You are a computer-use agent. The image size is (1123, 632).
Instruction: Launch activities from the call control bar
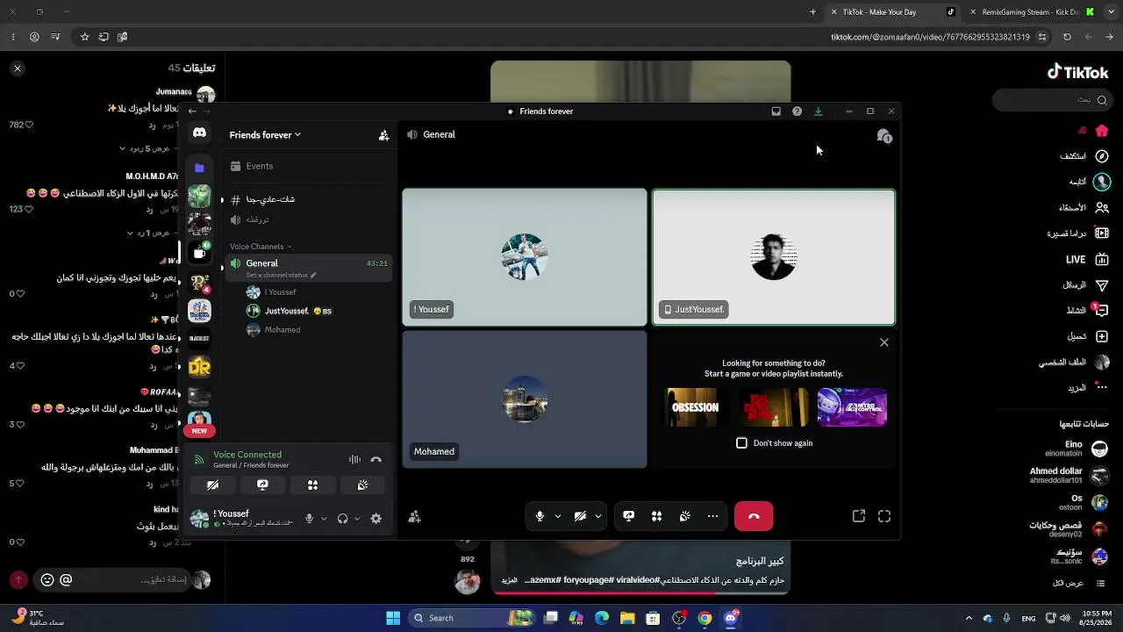coord(656,516)
